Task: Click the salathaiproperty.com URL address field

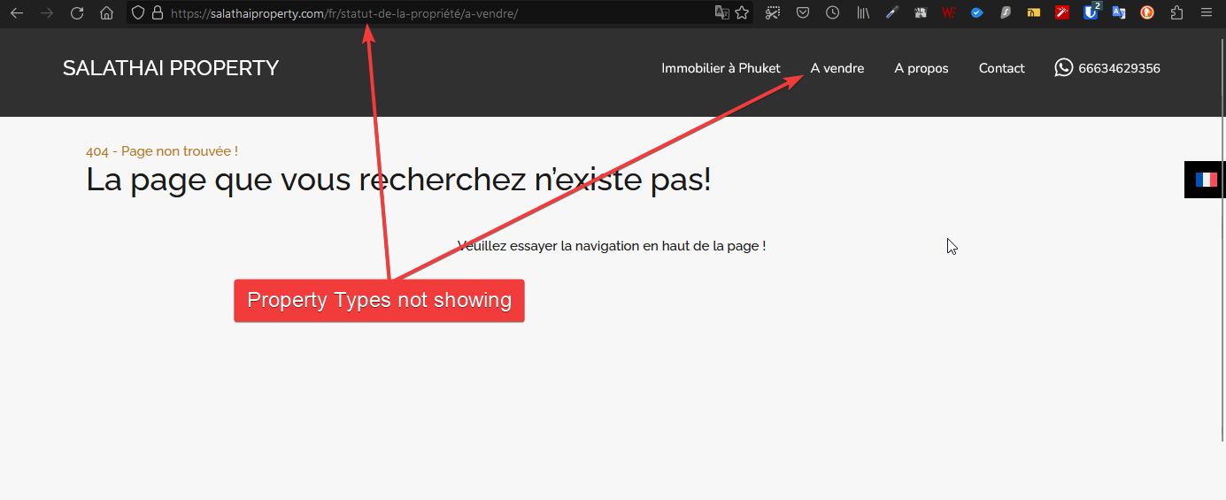Action: [438, 13]
